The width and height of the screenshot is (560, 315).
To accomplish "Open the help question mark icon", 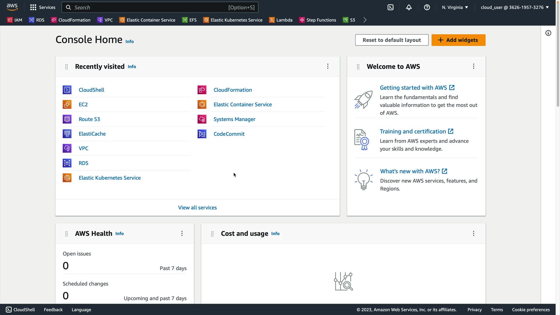I will pyautogui.click(x=427, y=7).
